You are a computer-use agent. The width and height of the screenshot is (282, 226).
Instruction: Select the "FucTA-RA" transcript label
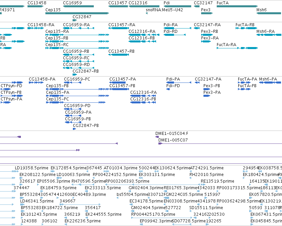226,45
